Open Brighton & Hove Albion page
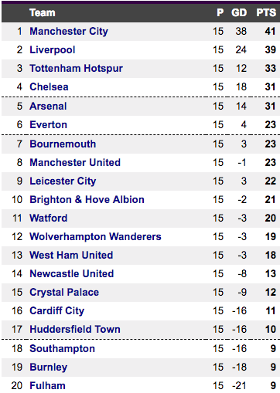Screen dimensions: 280x393 pos(87,200)
